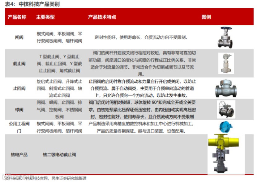
Task: Select the 公用工程阀门 product name cell
Action: 19,127
